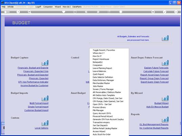Viewport: 182px width, 136px height.
Task: Click the magnifier search icon
Action: [x=29, y=12]
